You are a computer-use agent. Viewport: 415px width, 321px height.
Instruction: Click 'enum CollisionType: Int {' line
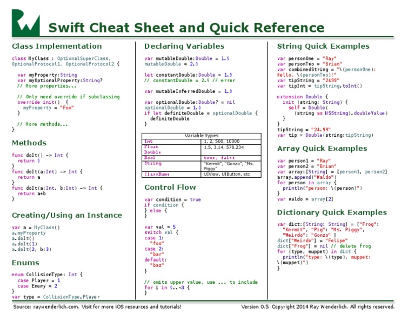(47, 275)
